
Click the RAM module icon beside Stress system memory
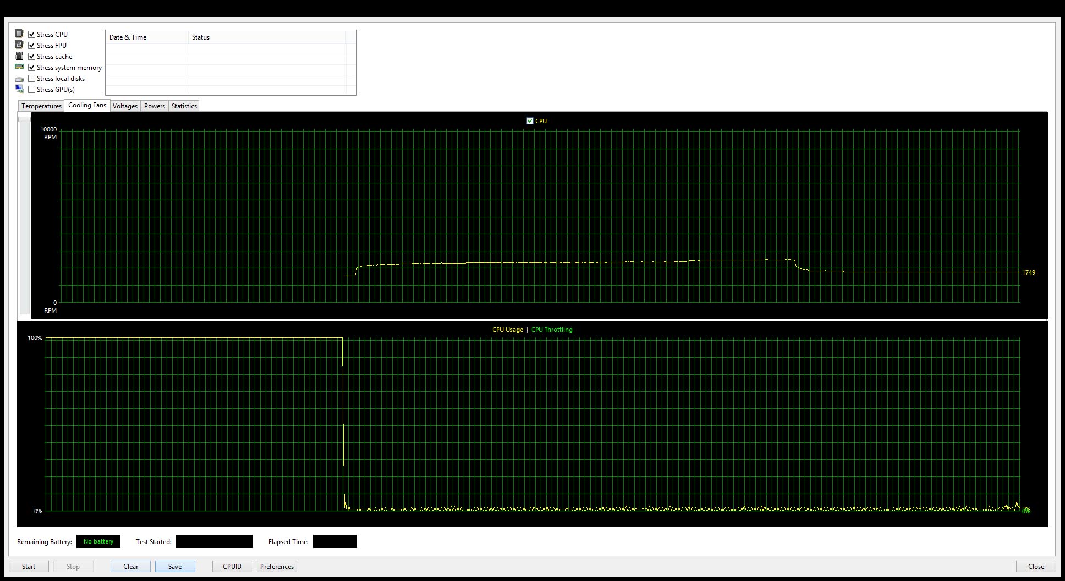coord(19,67)
